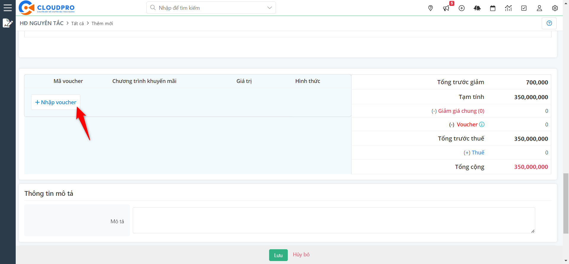
Task: Type in the global search field
Action: click(x=210, y=8)
